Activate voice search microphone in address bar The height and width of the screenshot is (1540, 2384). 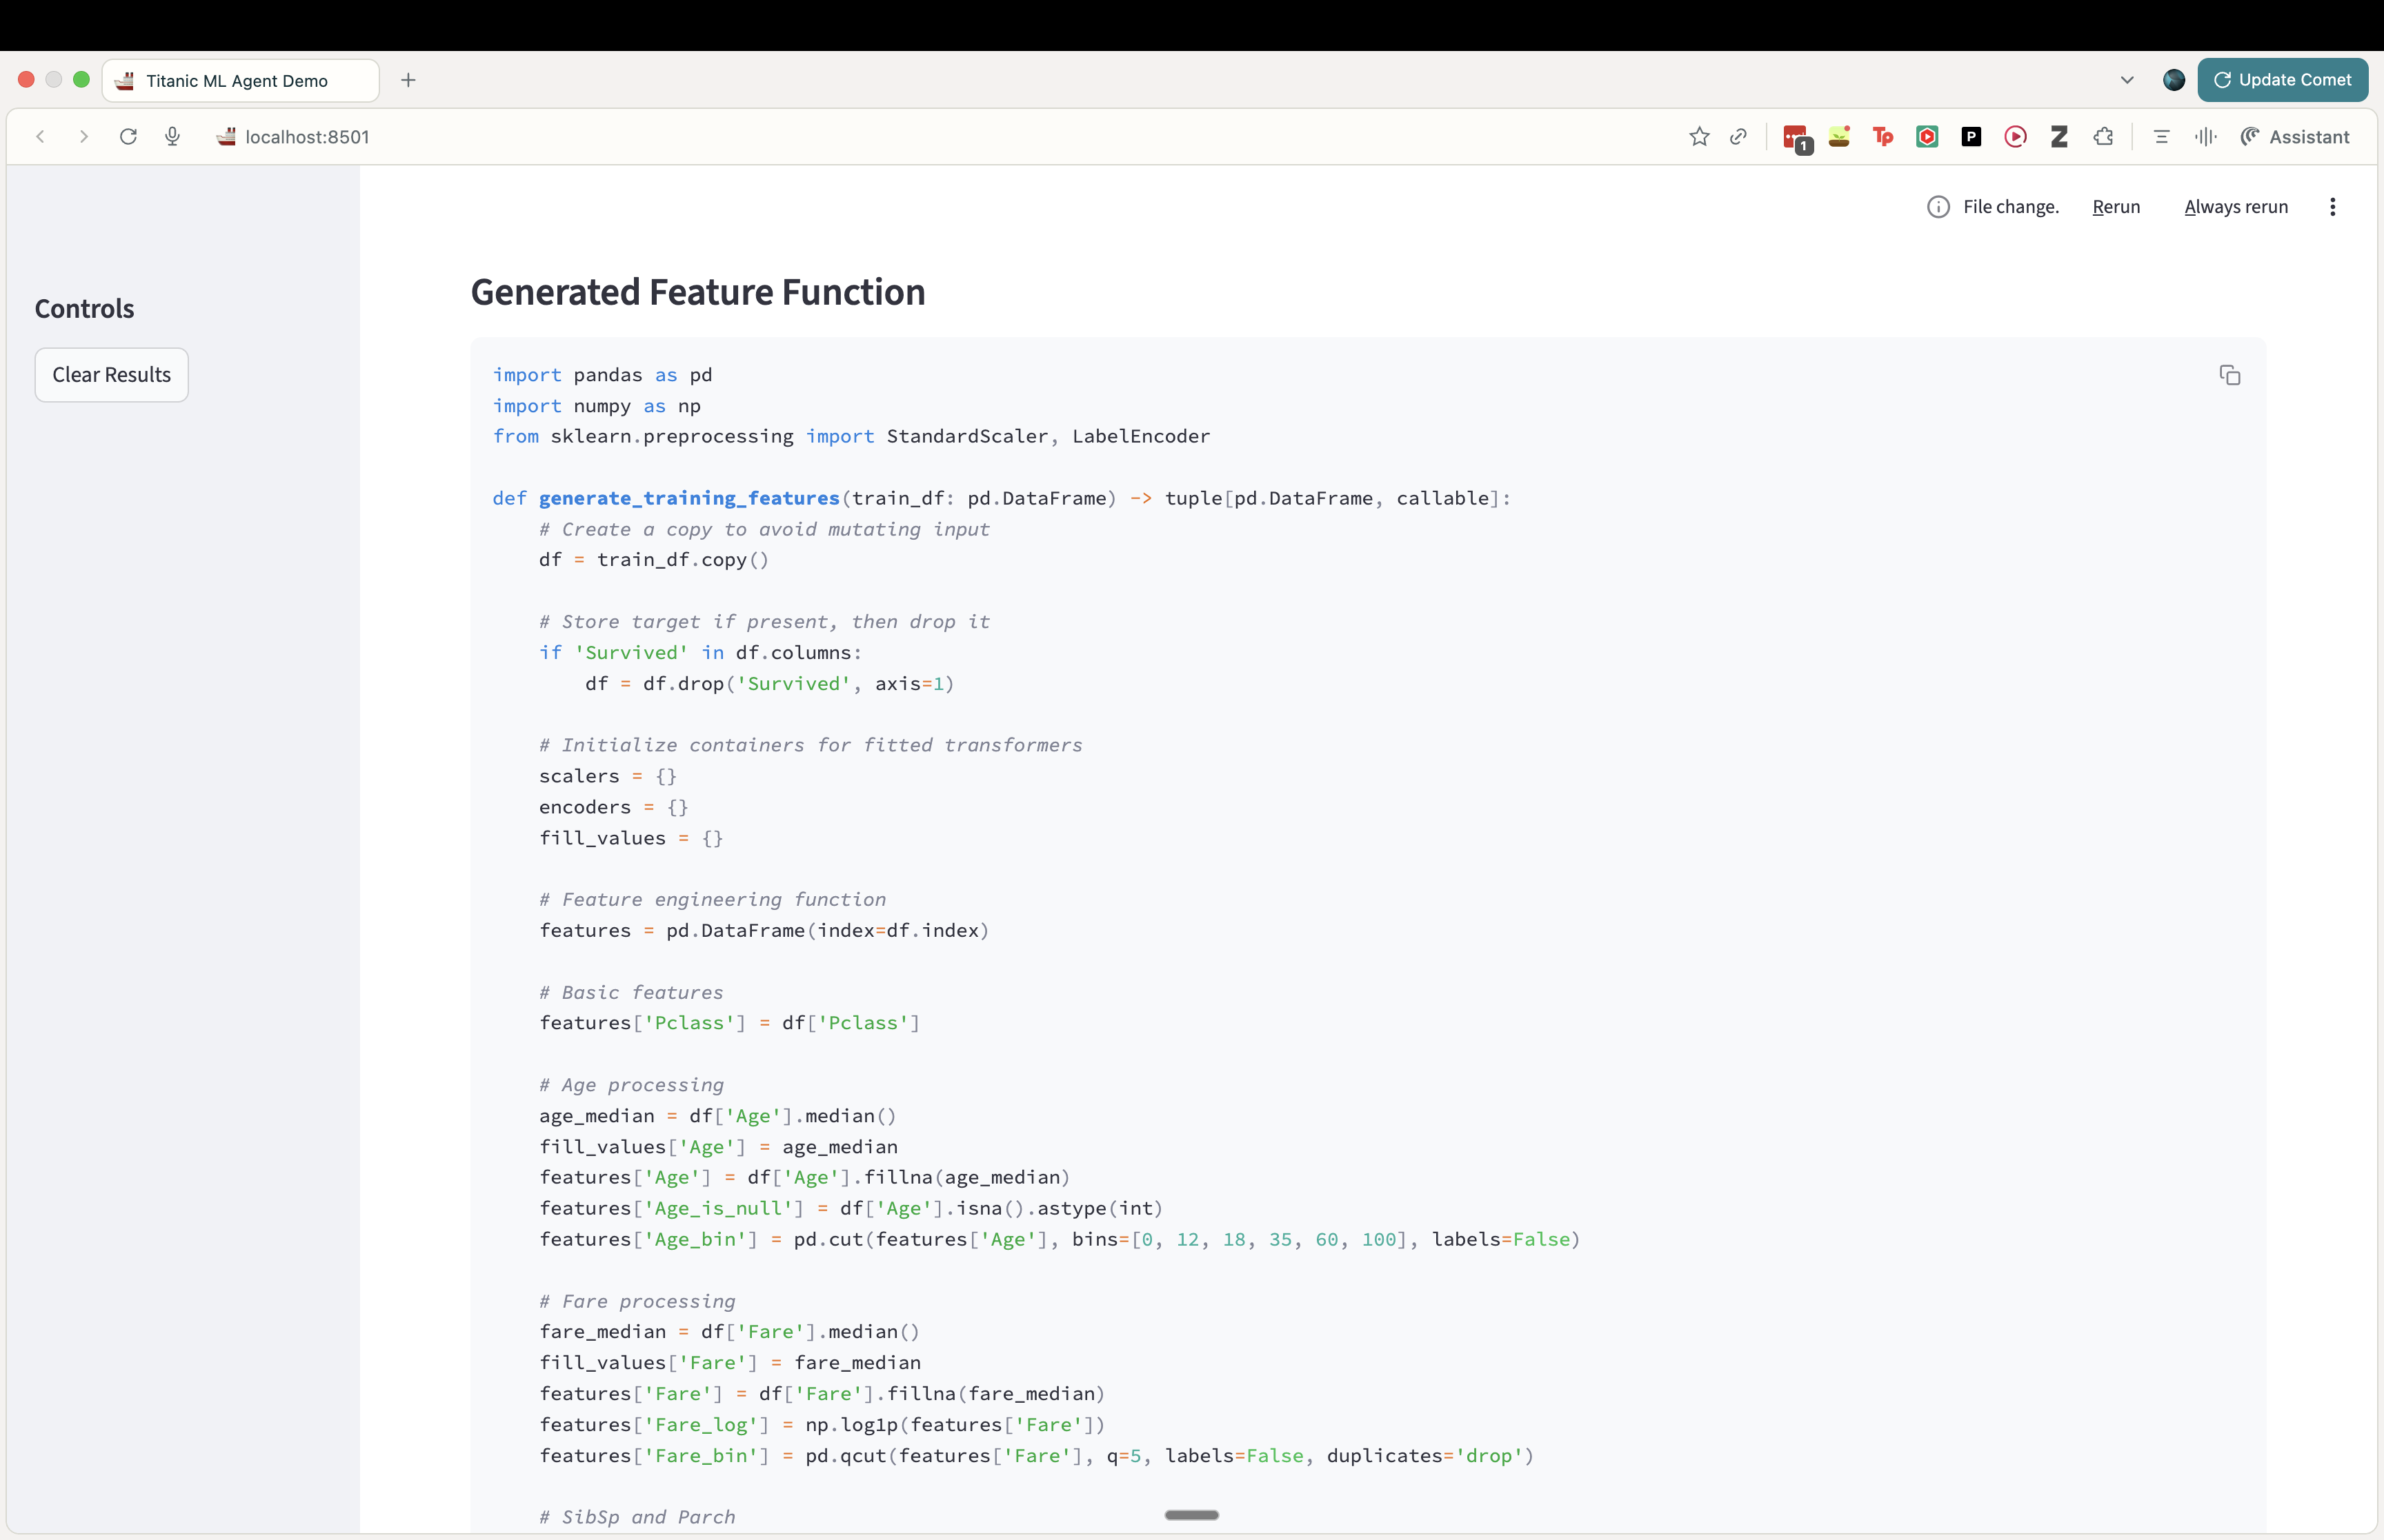(172, 136)
